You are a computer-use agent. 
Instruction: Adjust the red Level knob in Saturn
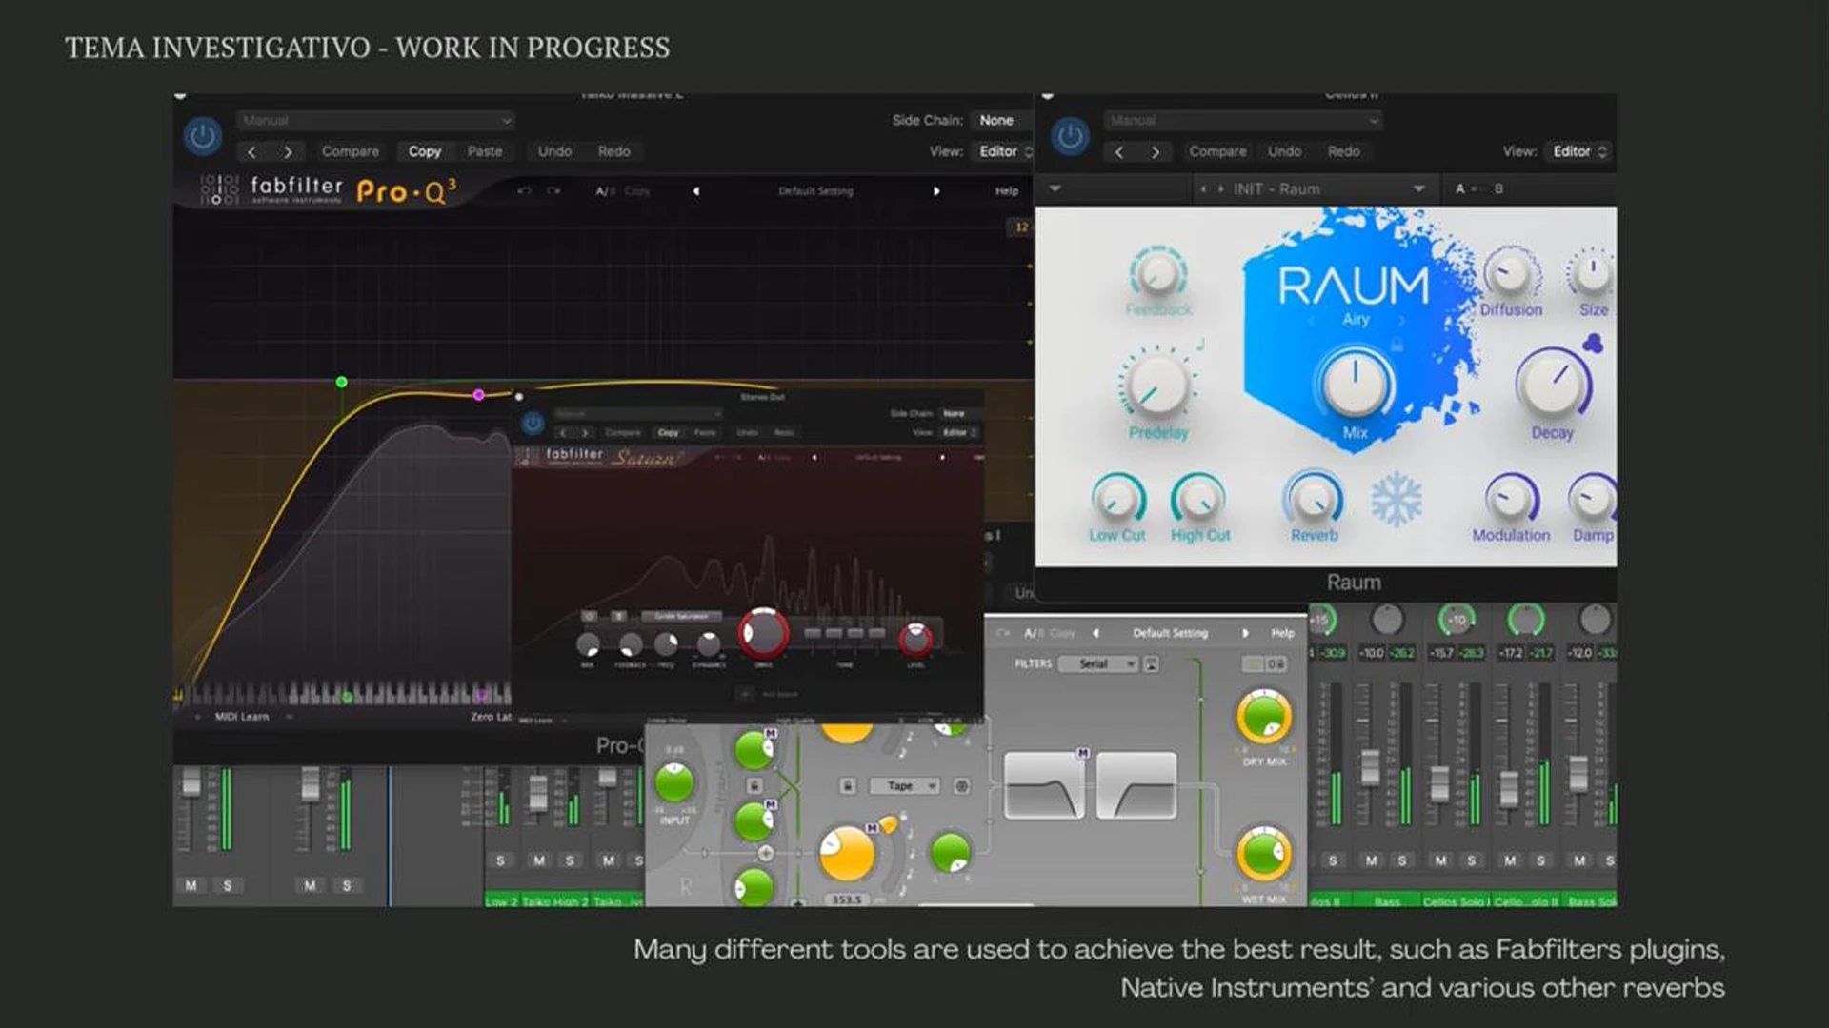tap(915, 639)
